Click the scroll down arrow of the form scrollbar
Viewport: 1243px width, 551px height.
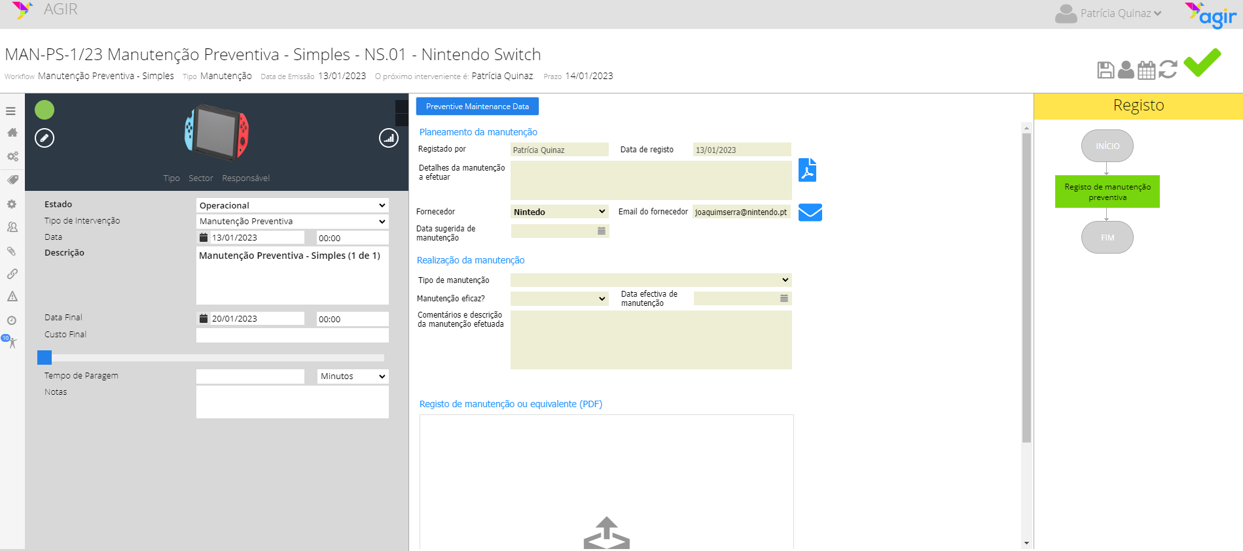click(x=1026, y=543)
